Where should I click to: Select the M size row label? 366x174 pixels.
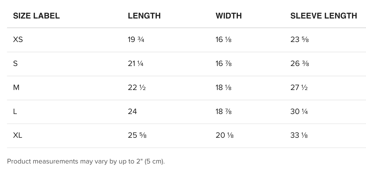pos(16,87)
